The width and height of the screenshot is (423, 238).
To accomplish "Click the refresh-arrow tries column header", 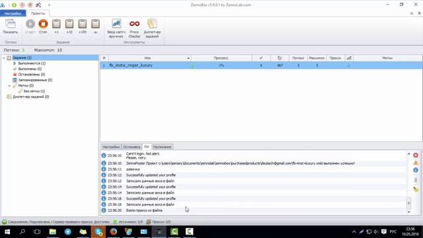I will [x=280, y=58].
